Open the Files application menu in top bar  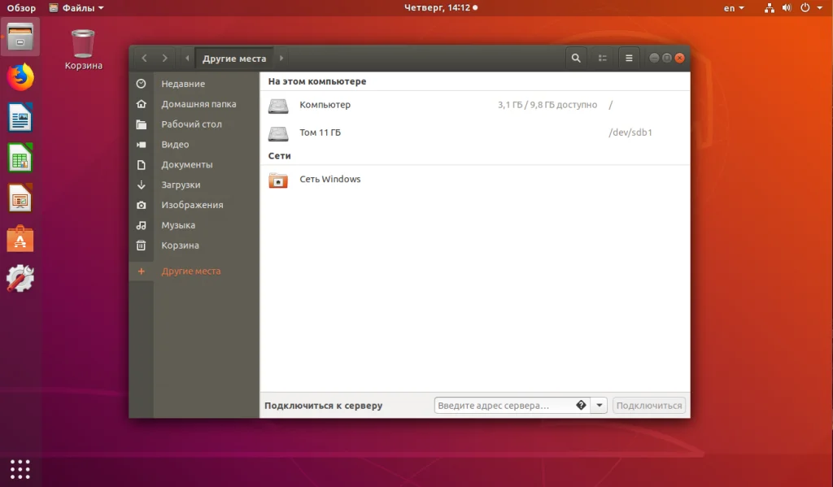tap(76, 8)
